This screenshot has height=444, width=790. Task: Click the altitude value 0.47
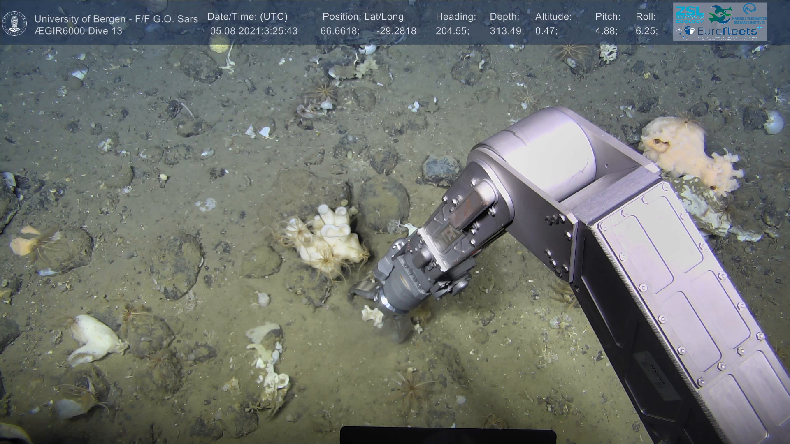546,31
